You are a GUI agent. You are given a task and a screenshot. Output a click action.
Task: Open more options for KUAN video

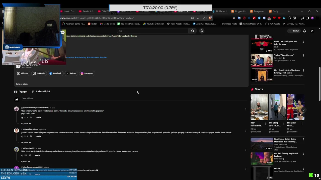(x=303, y=42)
